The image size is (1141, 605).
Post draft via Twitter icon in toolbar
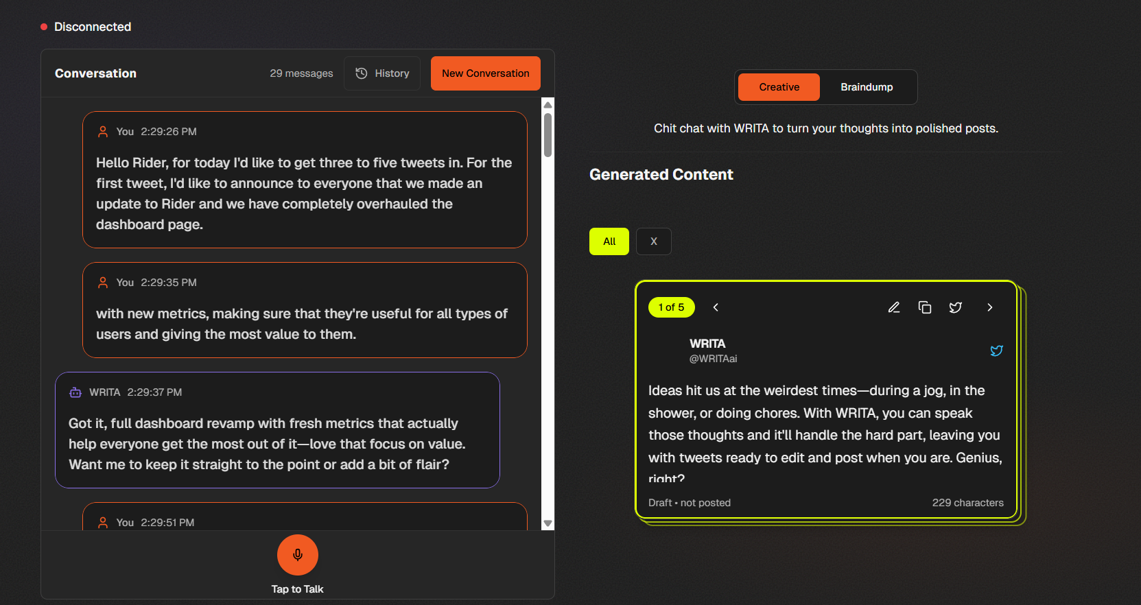tap(956, 307)
